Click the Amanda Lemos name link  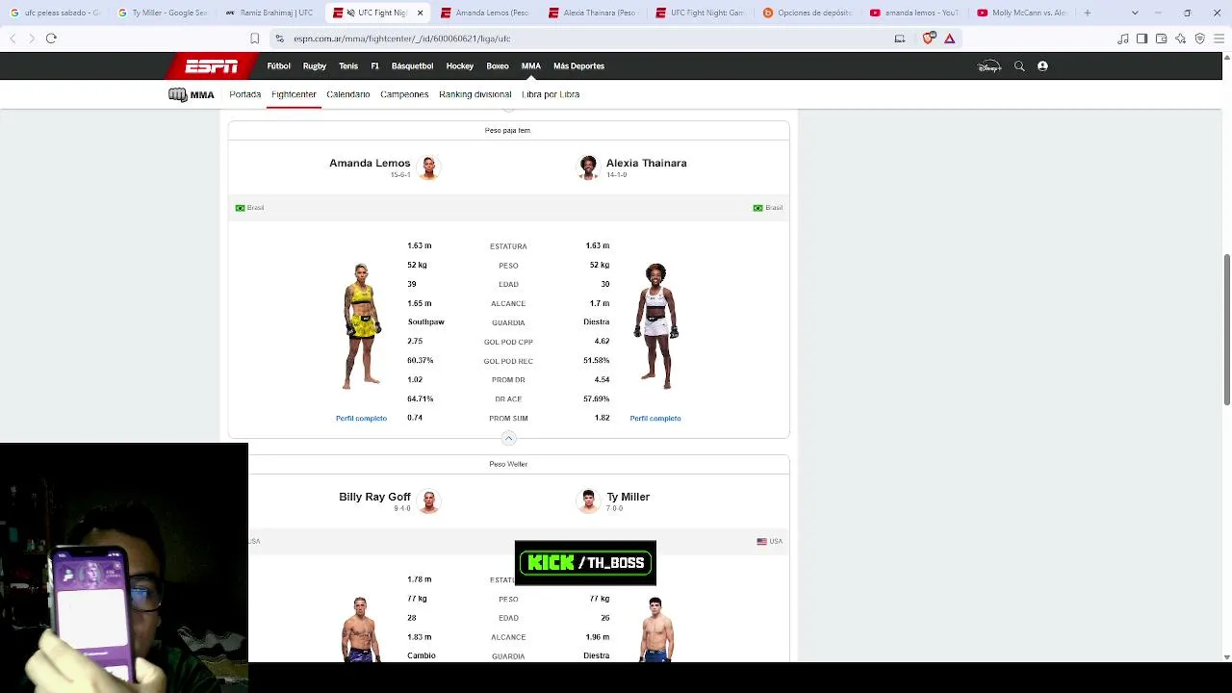[x=370, y=163]
